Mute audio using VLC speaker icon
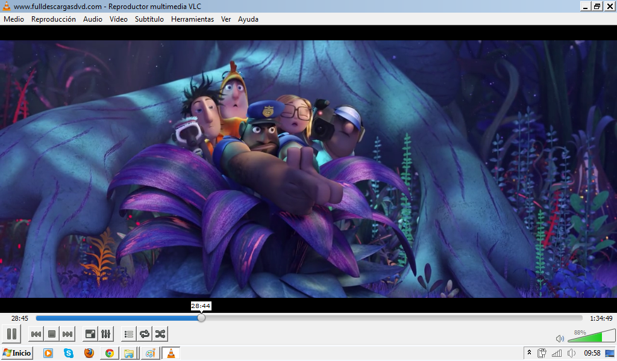 (560, 338)
